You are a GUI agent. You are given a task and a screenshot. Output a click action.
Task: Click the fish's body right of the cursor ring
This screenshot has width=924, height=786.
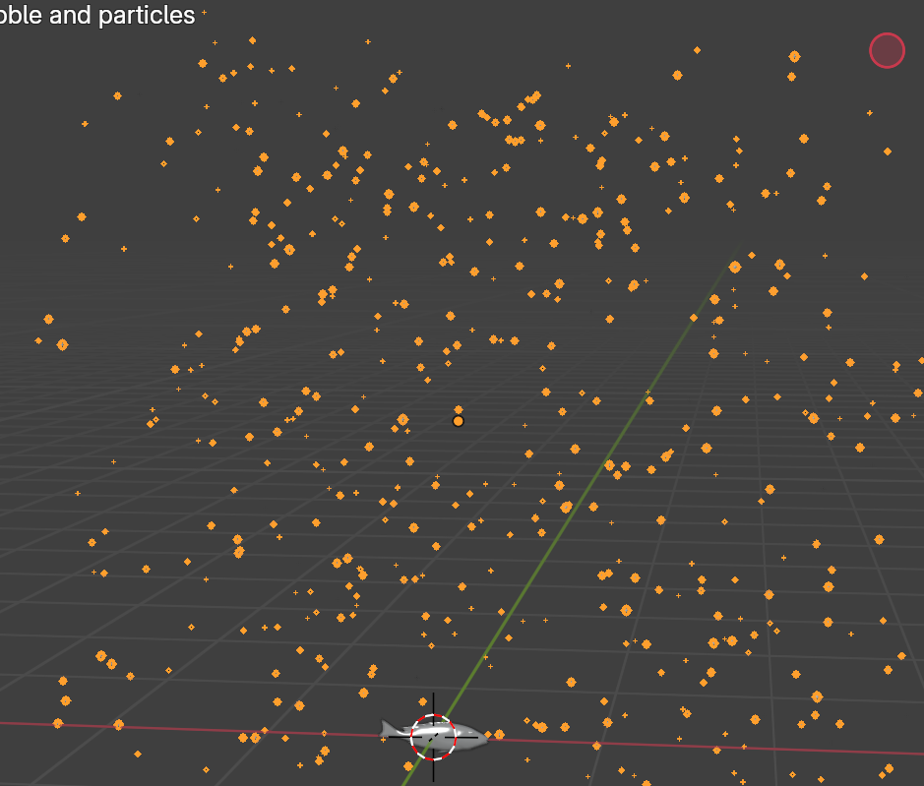click(466, 736)
